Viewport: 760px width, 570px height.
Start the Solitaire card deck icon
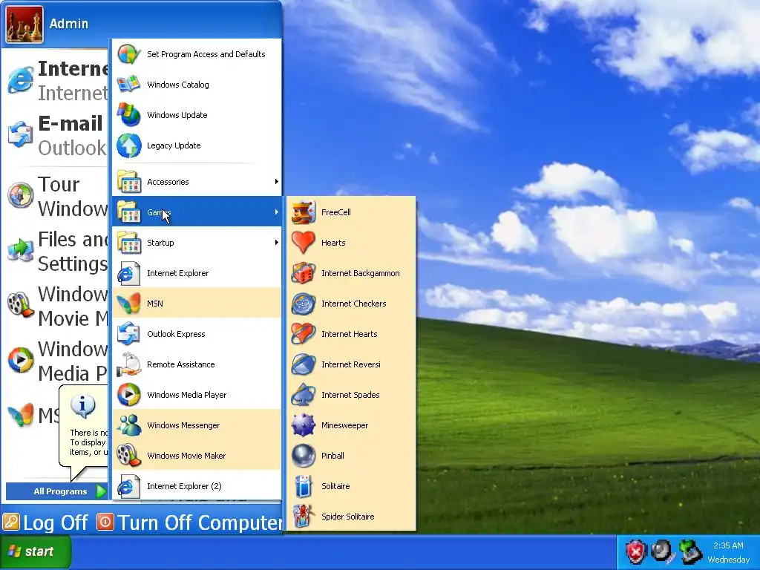(304, 486)
